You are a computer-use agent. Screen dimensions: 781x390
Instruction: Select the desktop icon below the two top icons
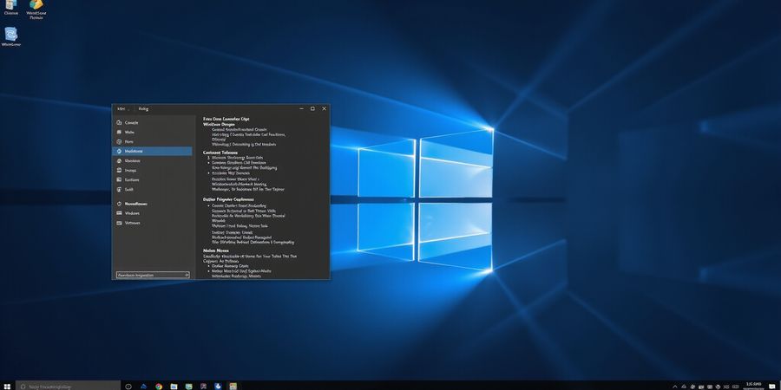point(11,36)
